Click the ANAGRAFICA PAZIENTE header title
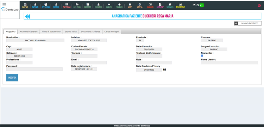 [143, 16]
